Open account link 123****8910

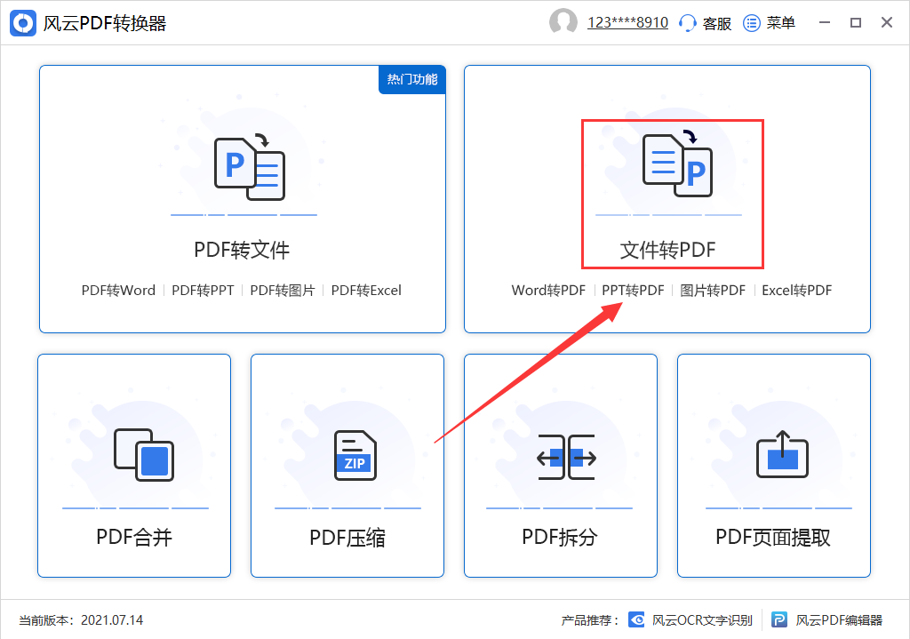(x=627, y=22)
